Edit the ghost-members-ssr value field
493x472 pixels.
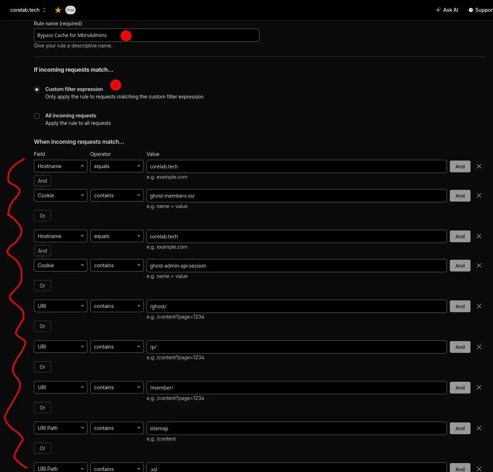296,196
